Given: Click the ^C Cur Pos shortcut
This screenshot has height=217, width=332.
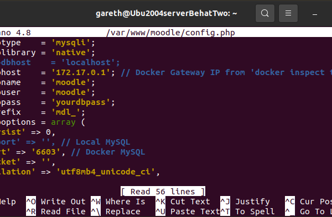Looking at the screenshot, I should (309, 202).
